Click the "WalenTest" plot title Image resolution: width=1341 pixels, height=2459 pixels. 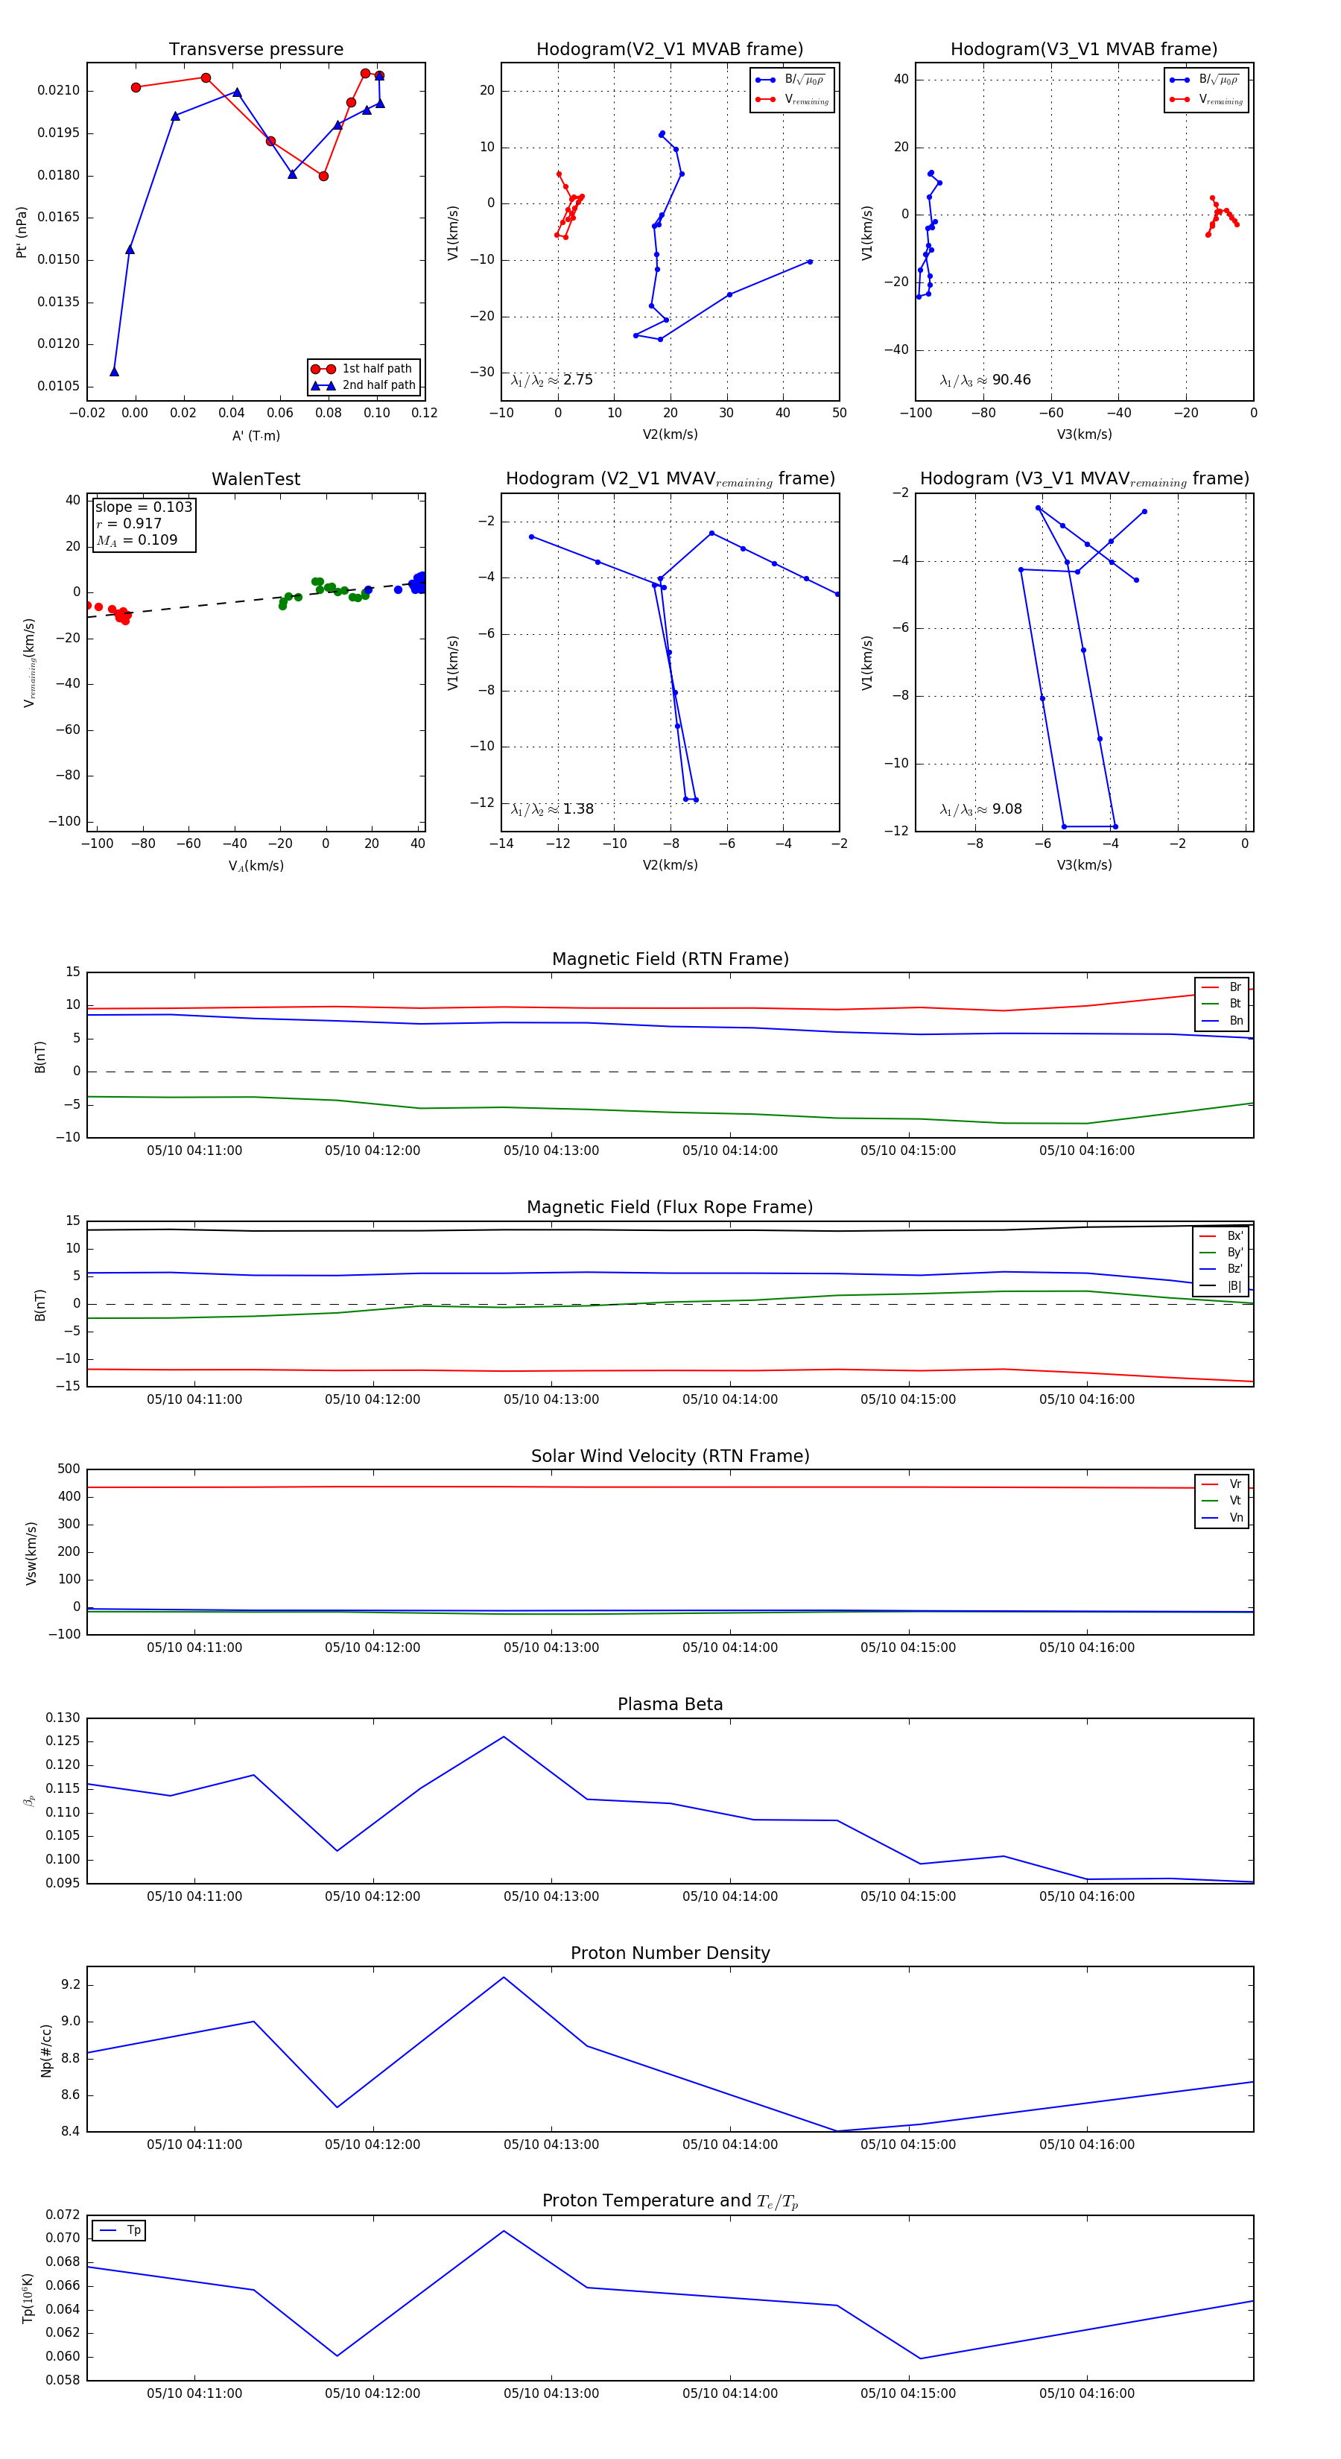(256, 479)
